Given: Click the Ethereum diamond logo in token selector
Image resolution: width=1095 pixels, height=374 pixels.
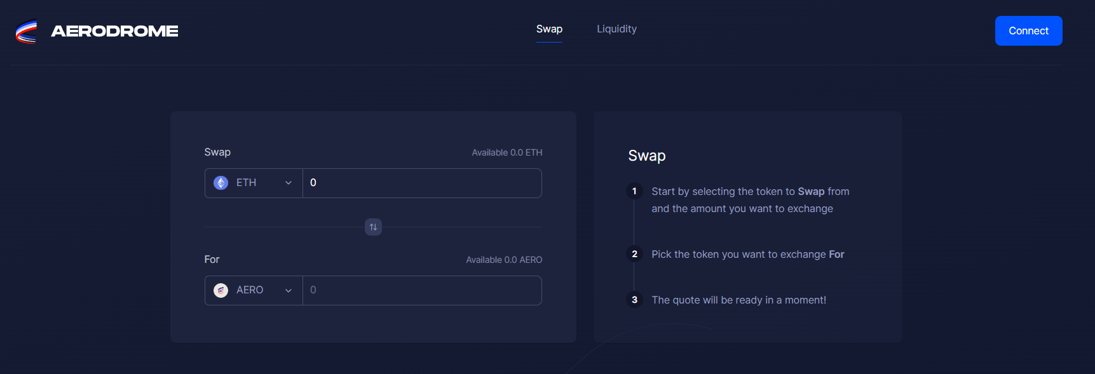Looking at the screenshot, I should (x=221, y=182).
